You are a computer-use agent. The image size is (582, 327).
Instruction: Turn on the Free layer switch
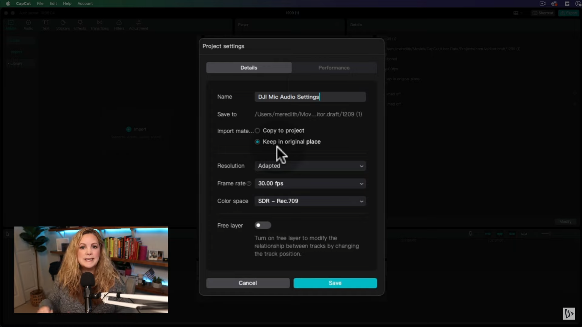coord(263,225)
